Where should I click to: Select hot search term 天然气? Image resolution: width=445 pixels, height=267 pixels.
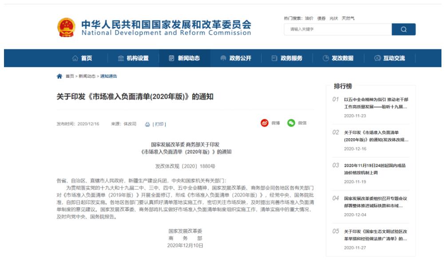[348, 19]
